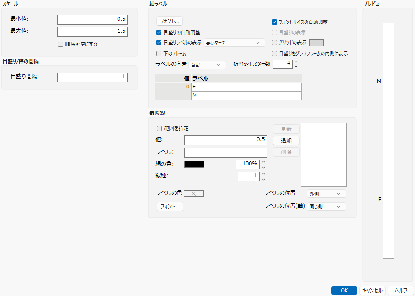
Task: Click the reference line ラベル field
Action: pos(226,153)
